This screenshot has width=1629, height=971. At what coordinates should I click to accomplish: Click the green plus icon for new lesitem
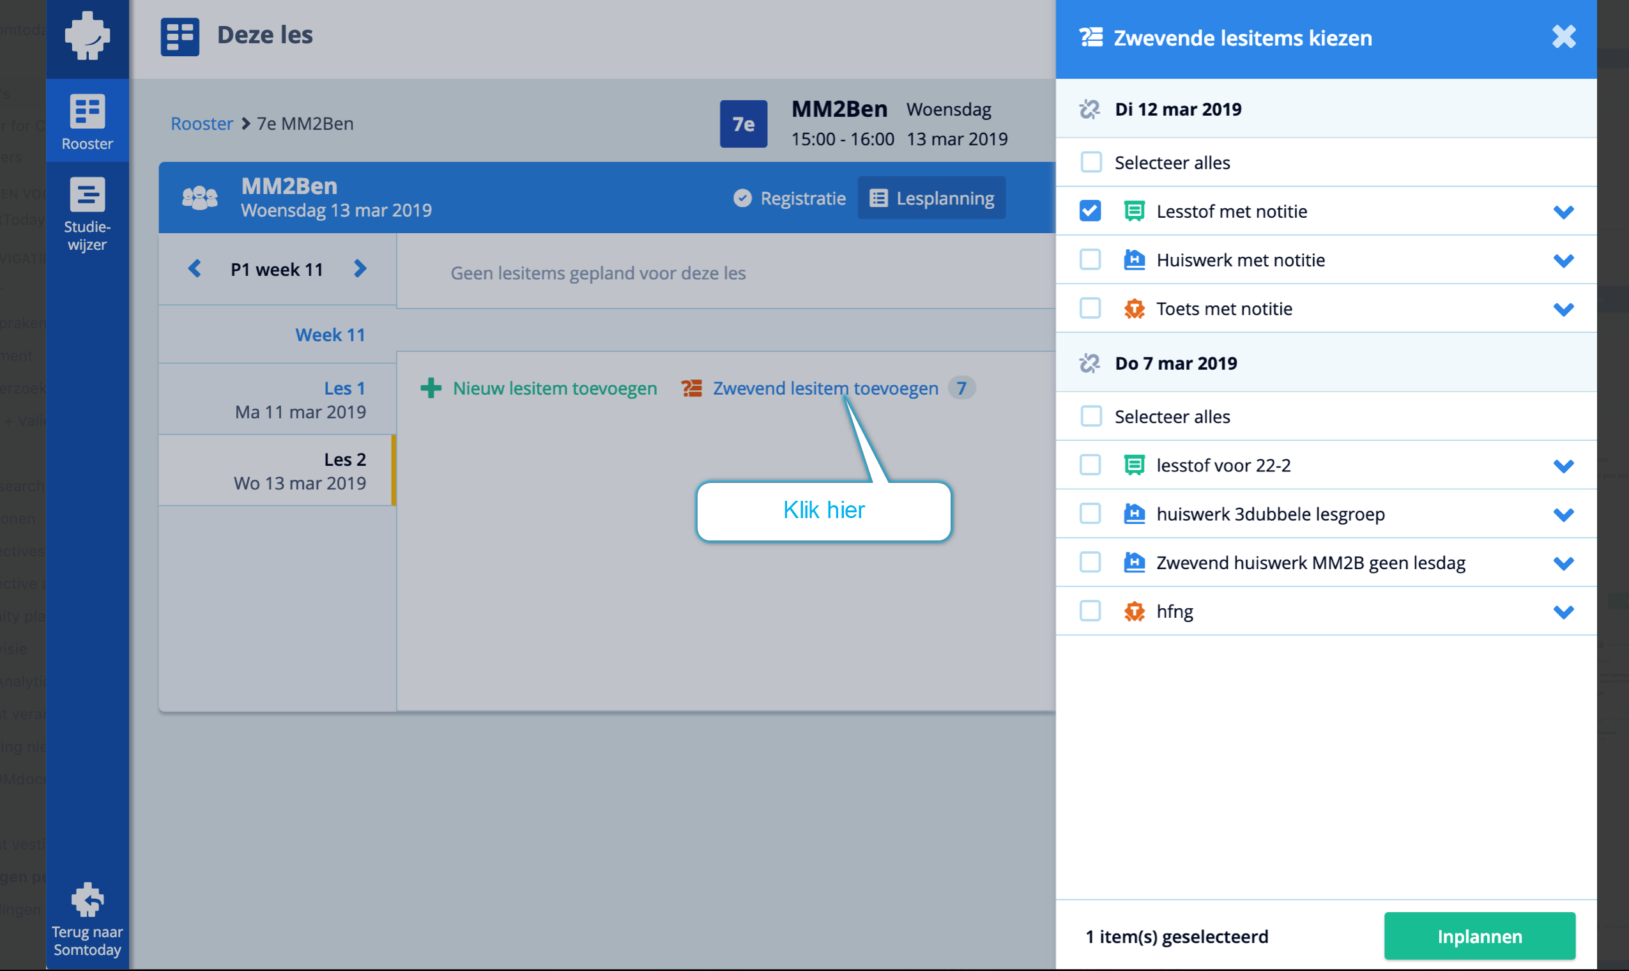(431, 388)
